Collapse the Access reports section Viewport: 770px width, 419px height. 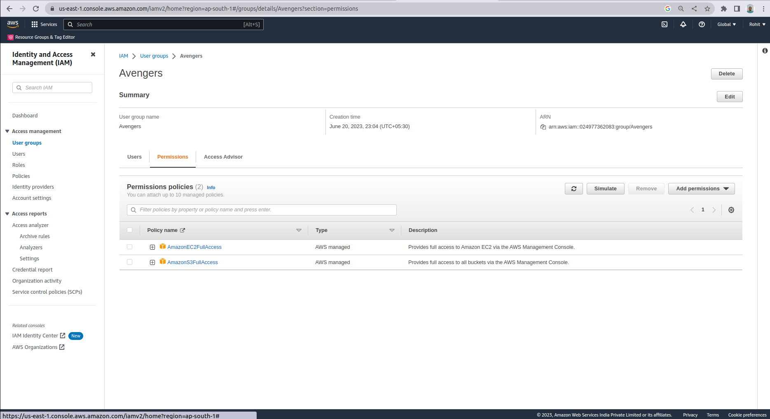(7, 213)
